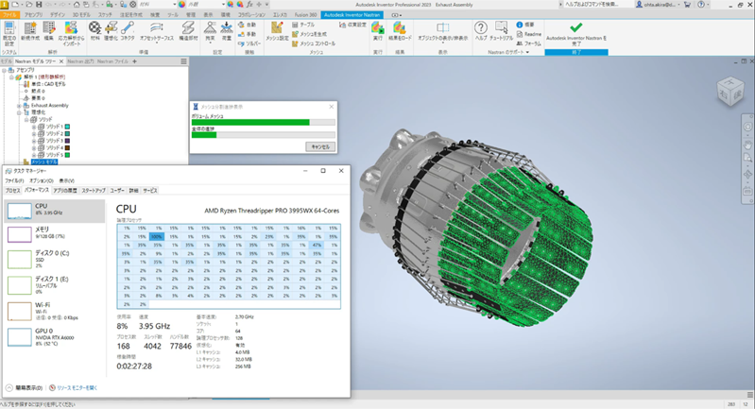Select ディスク 0 (C:) in Task Manager
The height and width of the screenshot is (409, 755).
pos(55,259)
